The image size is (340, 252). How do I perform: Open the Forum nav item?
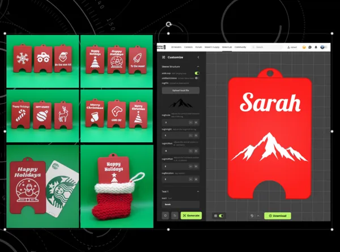click(198, 47)
